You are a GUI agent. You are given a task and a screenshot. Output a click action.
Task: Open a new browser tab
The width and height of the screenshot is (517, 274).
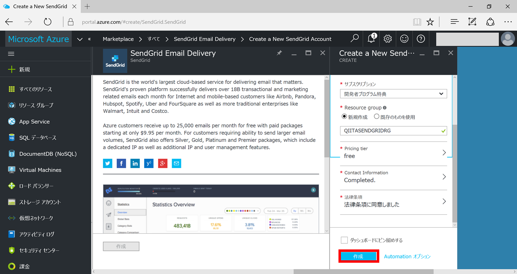point(87,6)
